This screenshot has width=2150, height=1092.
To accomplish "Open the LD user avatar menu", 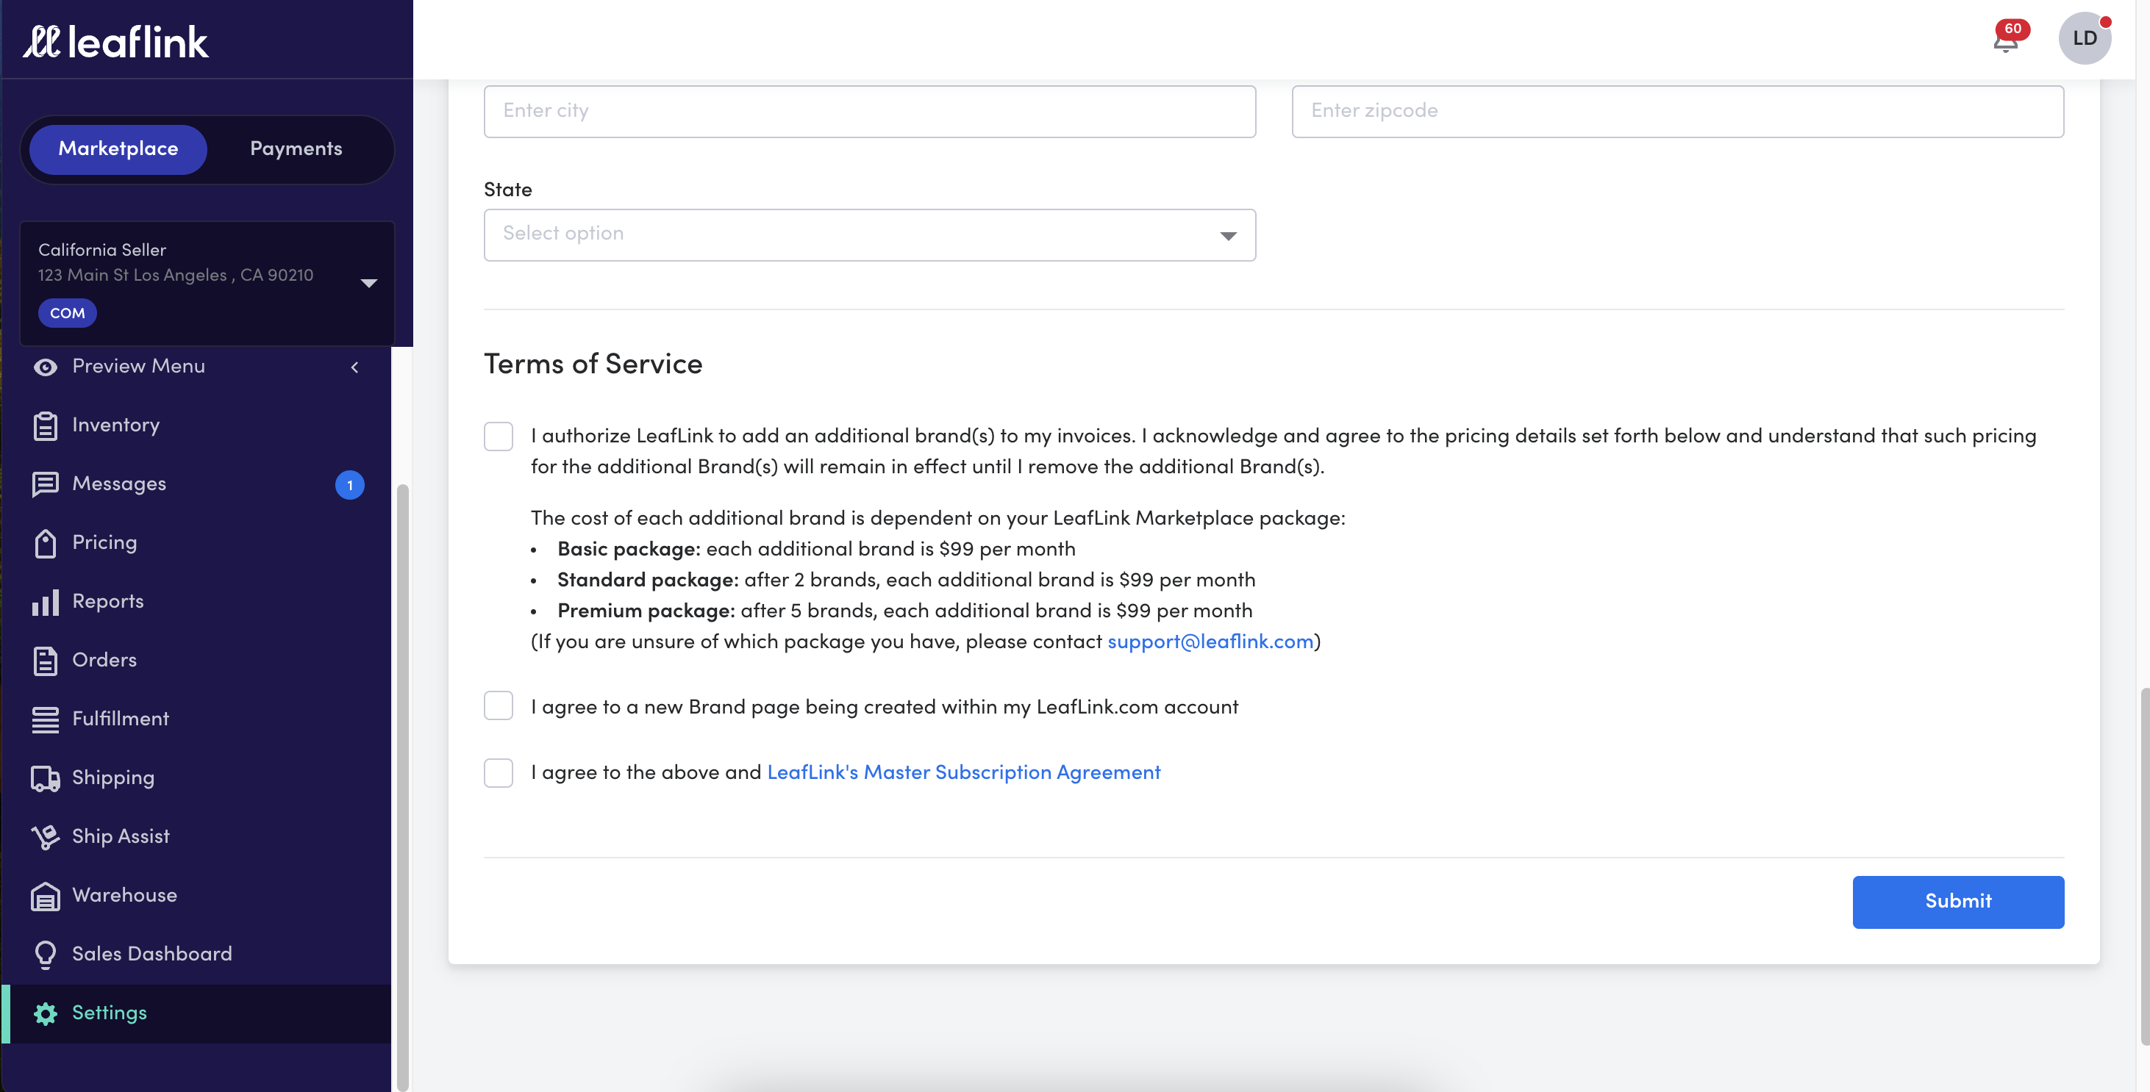I will (2084, 38).
